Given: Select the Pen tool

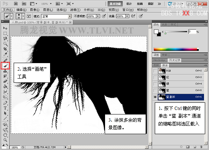Looking at the screenshot, I should point(5,103).
